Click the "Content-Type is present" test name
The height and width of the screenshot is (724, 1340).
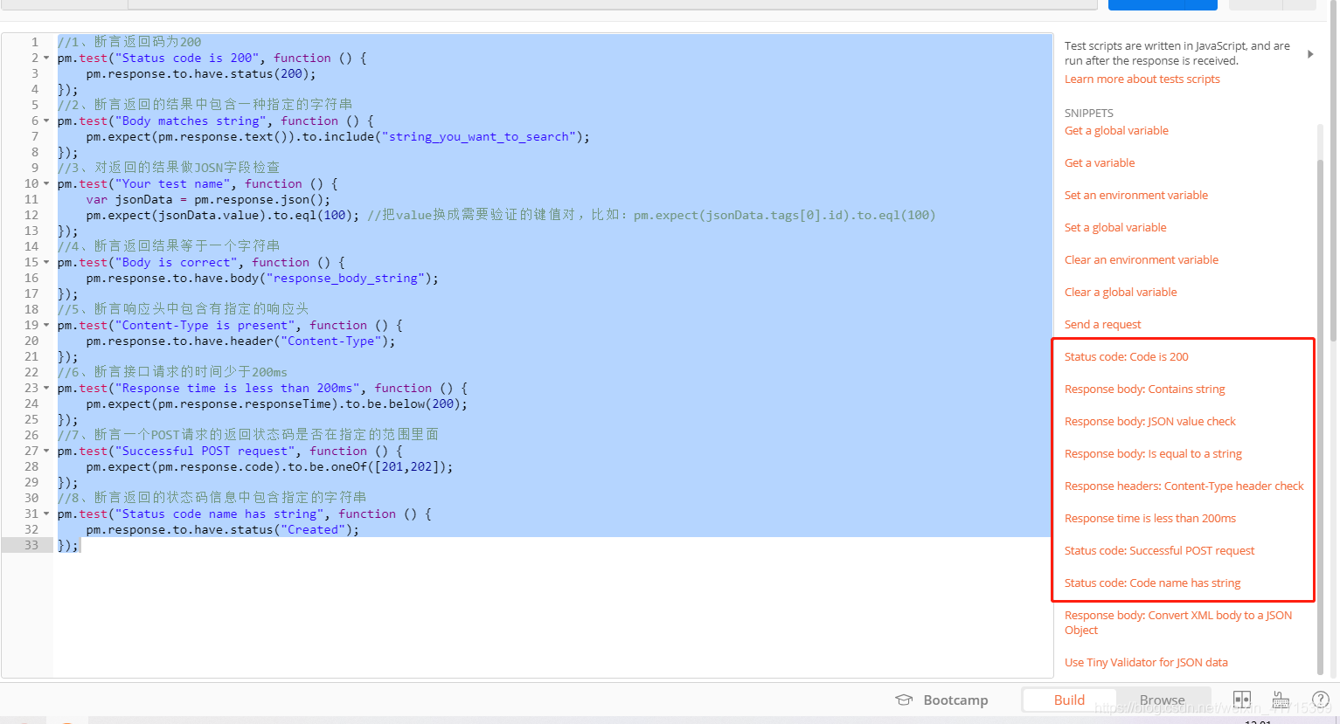(205, 325)
